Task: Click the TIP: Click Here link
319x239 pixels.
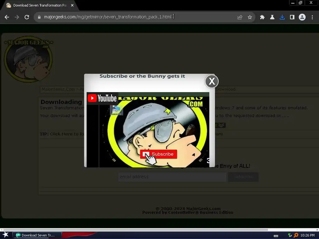Action: 62,134
